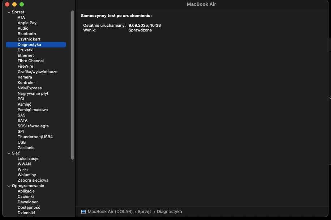This screenshot has height=220, width=331.
Task: Click the Ostatnio uruchamiany label
Action: tap(104, 25)
